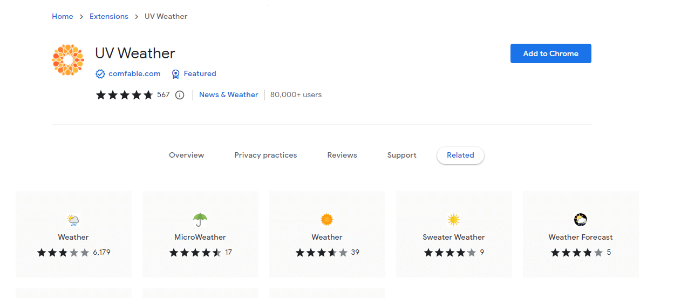Open the Weather card with 39 ratings

point(327,234)
